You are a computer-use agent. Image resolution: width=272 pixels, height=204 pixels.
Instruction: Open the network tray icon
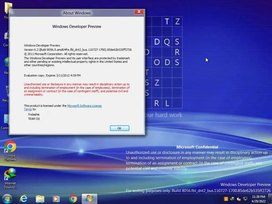tap(245, 199)
